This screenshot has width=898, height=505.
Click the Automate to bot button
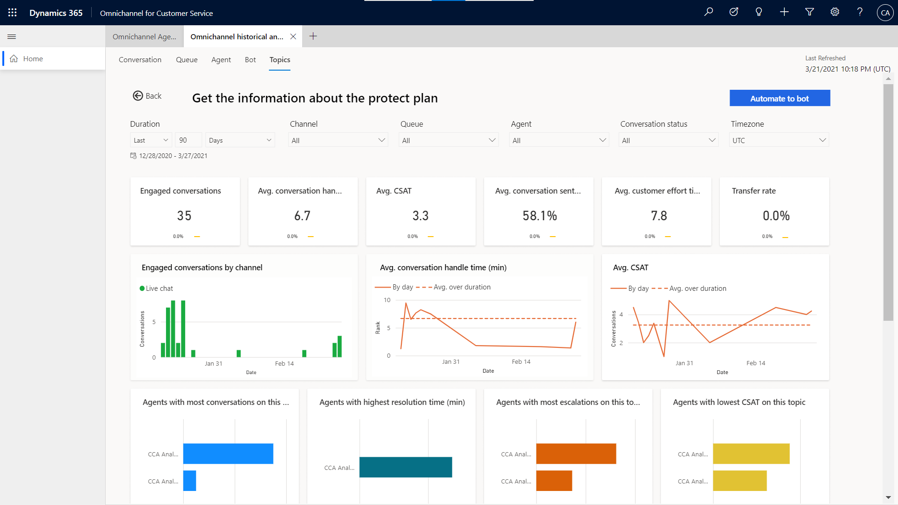click(780, 97)
